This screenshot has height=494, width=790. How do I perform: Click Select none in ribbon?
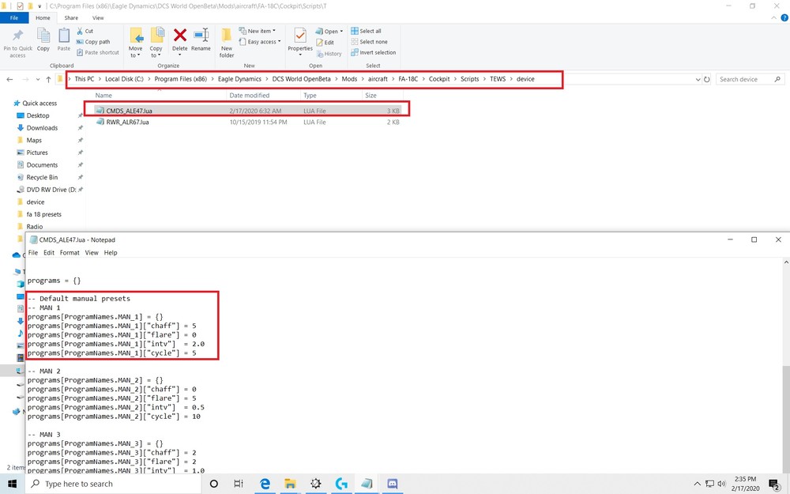pyautogui.click(x=369, y=42)
